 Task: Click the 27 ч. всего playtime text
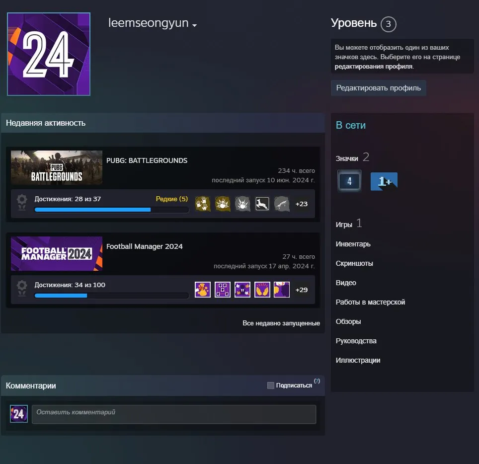[x=299, y=256]
